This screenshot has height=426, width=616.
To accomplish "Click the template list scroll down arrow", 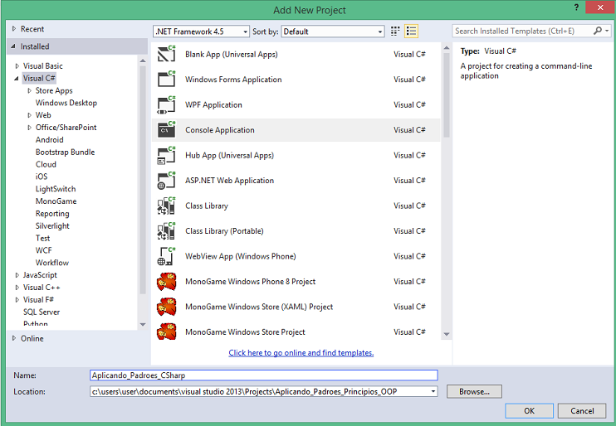I will [447, 334].
